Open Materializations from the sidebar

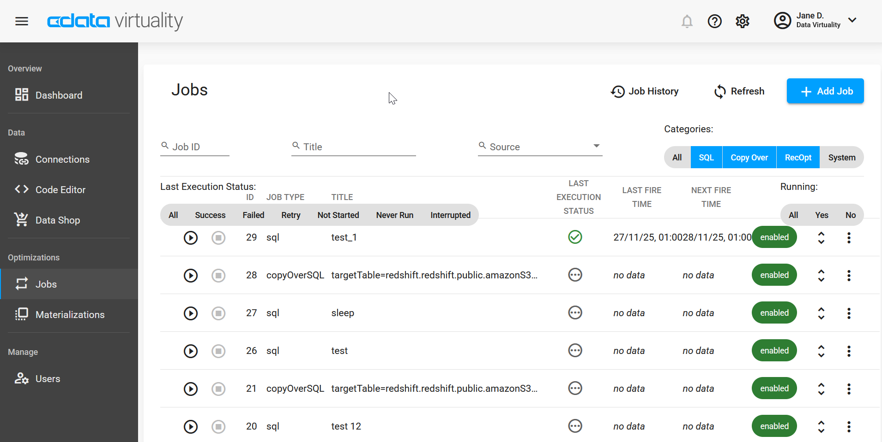(70, 314)
